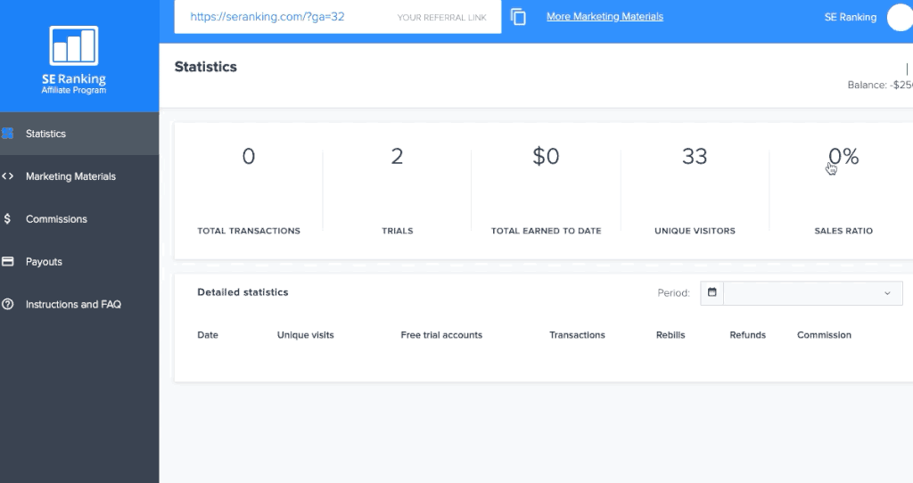
Task: Click the Statistics sidebar grid icon
Action: point(7,134)
